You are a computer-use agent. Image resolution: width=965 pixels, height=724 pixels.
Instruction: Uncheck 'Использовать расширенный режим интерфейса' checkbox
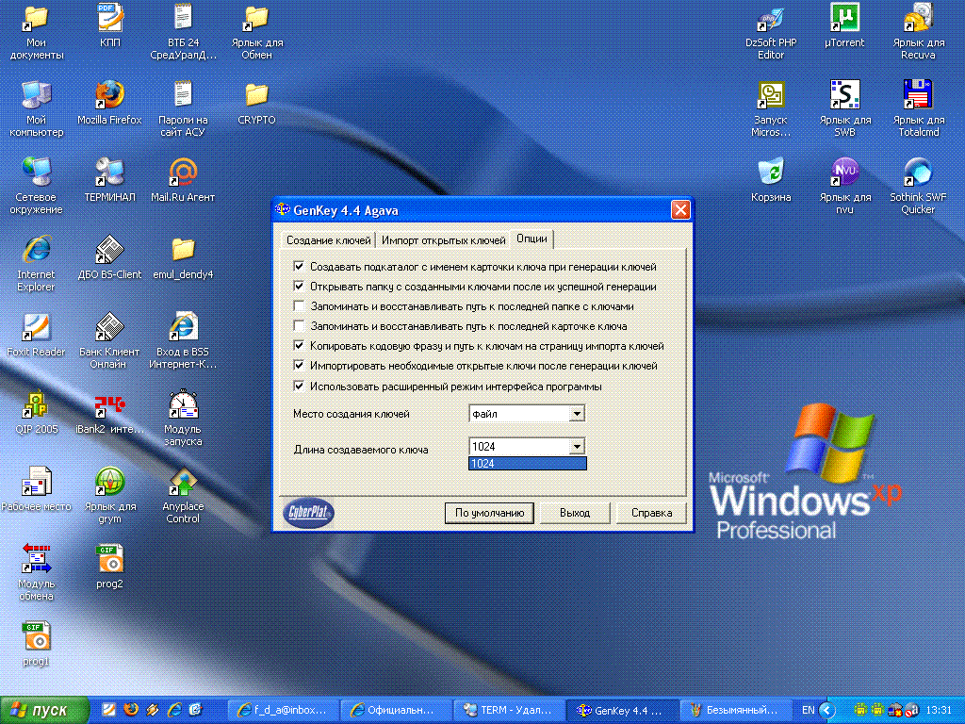(x=300, y=386)
